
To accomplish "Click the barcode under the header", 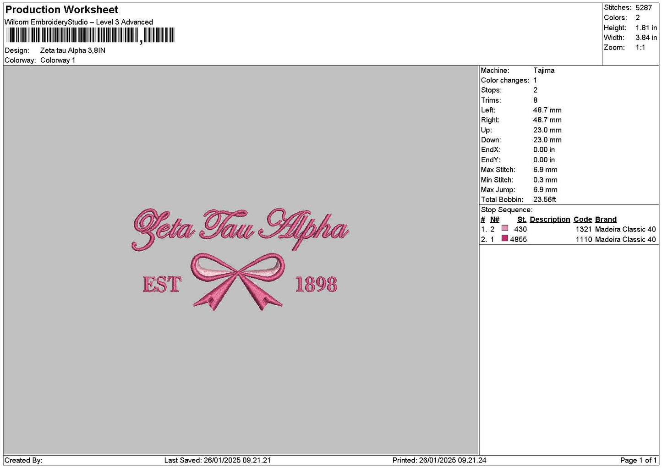I will (91, 35).
